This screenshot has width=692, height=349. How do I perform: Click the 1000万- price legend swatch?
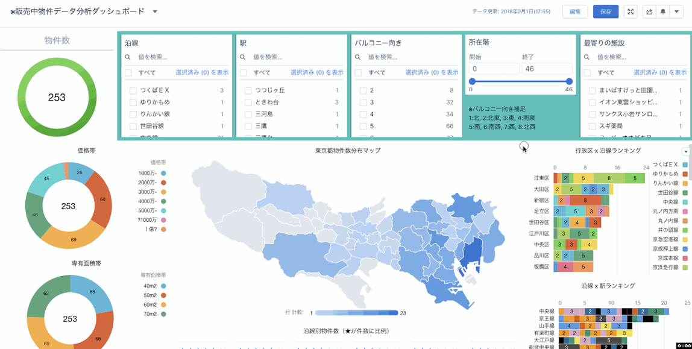click(x=164, y=174)
